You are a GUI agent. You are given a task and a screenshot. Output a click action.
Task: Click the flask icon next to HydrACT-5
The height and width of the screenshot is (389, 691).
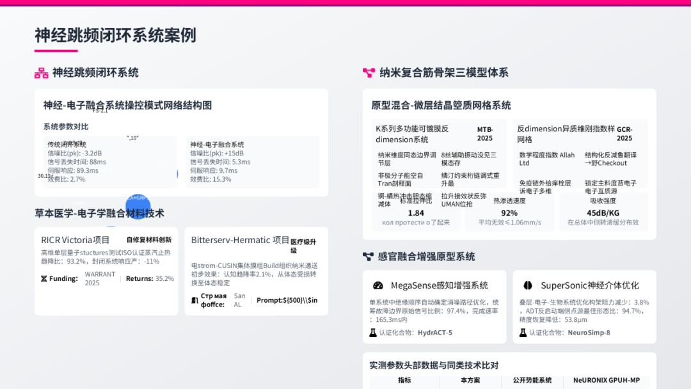click(x=372, y=333)
